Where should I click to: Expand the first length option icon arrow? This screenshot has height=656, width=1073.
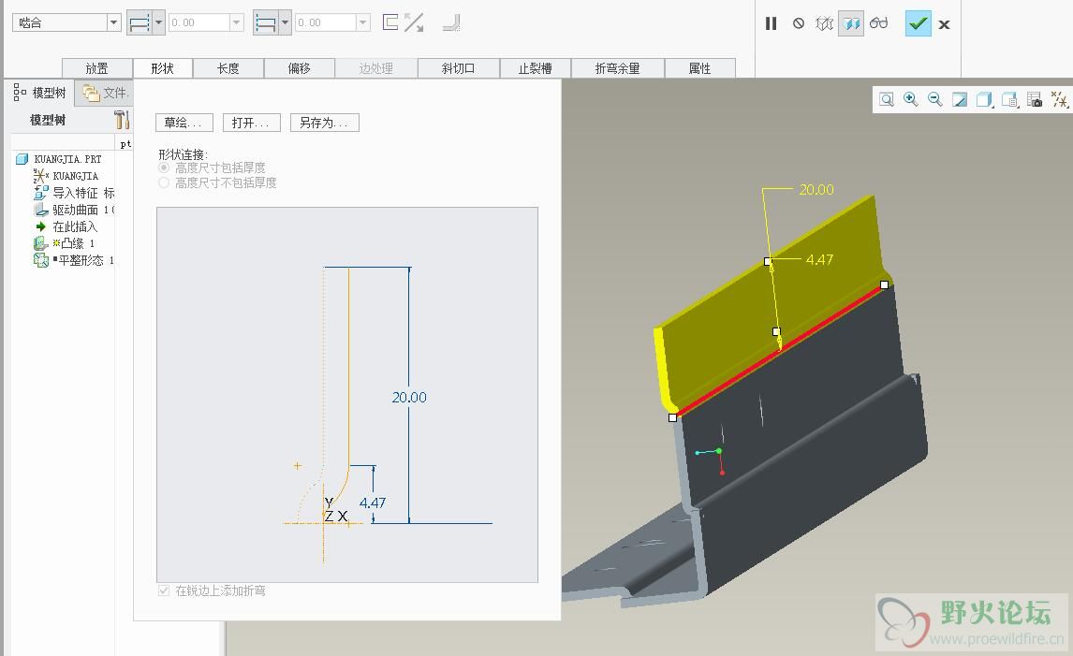[159, 22]
